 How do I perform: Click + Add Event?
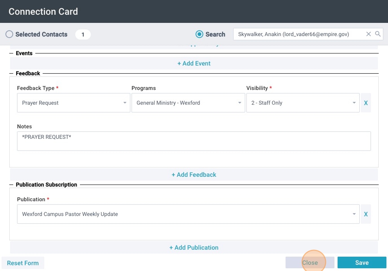click(x=194, y=64)
